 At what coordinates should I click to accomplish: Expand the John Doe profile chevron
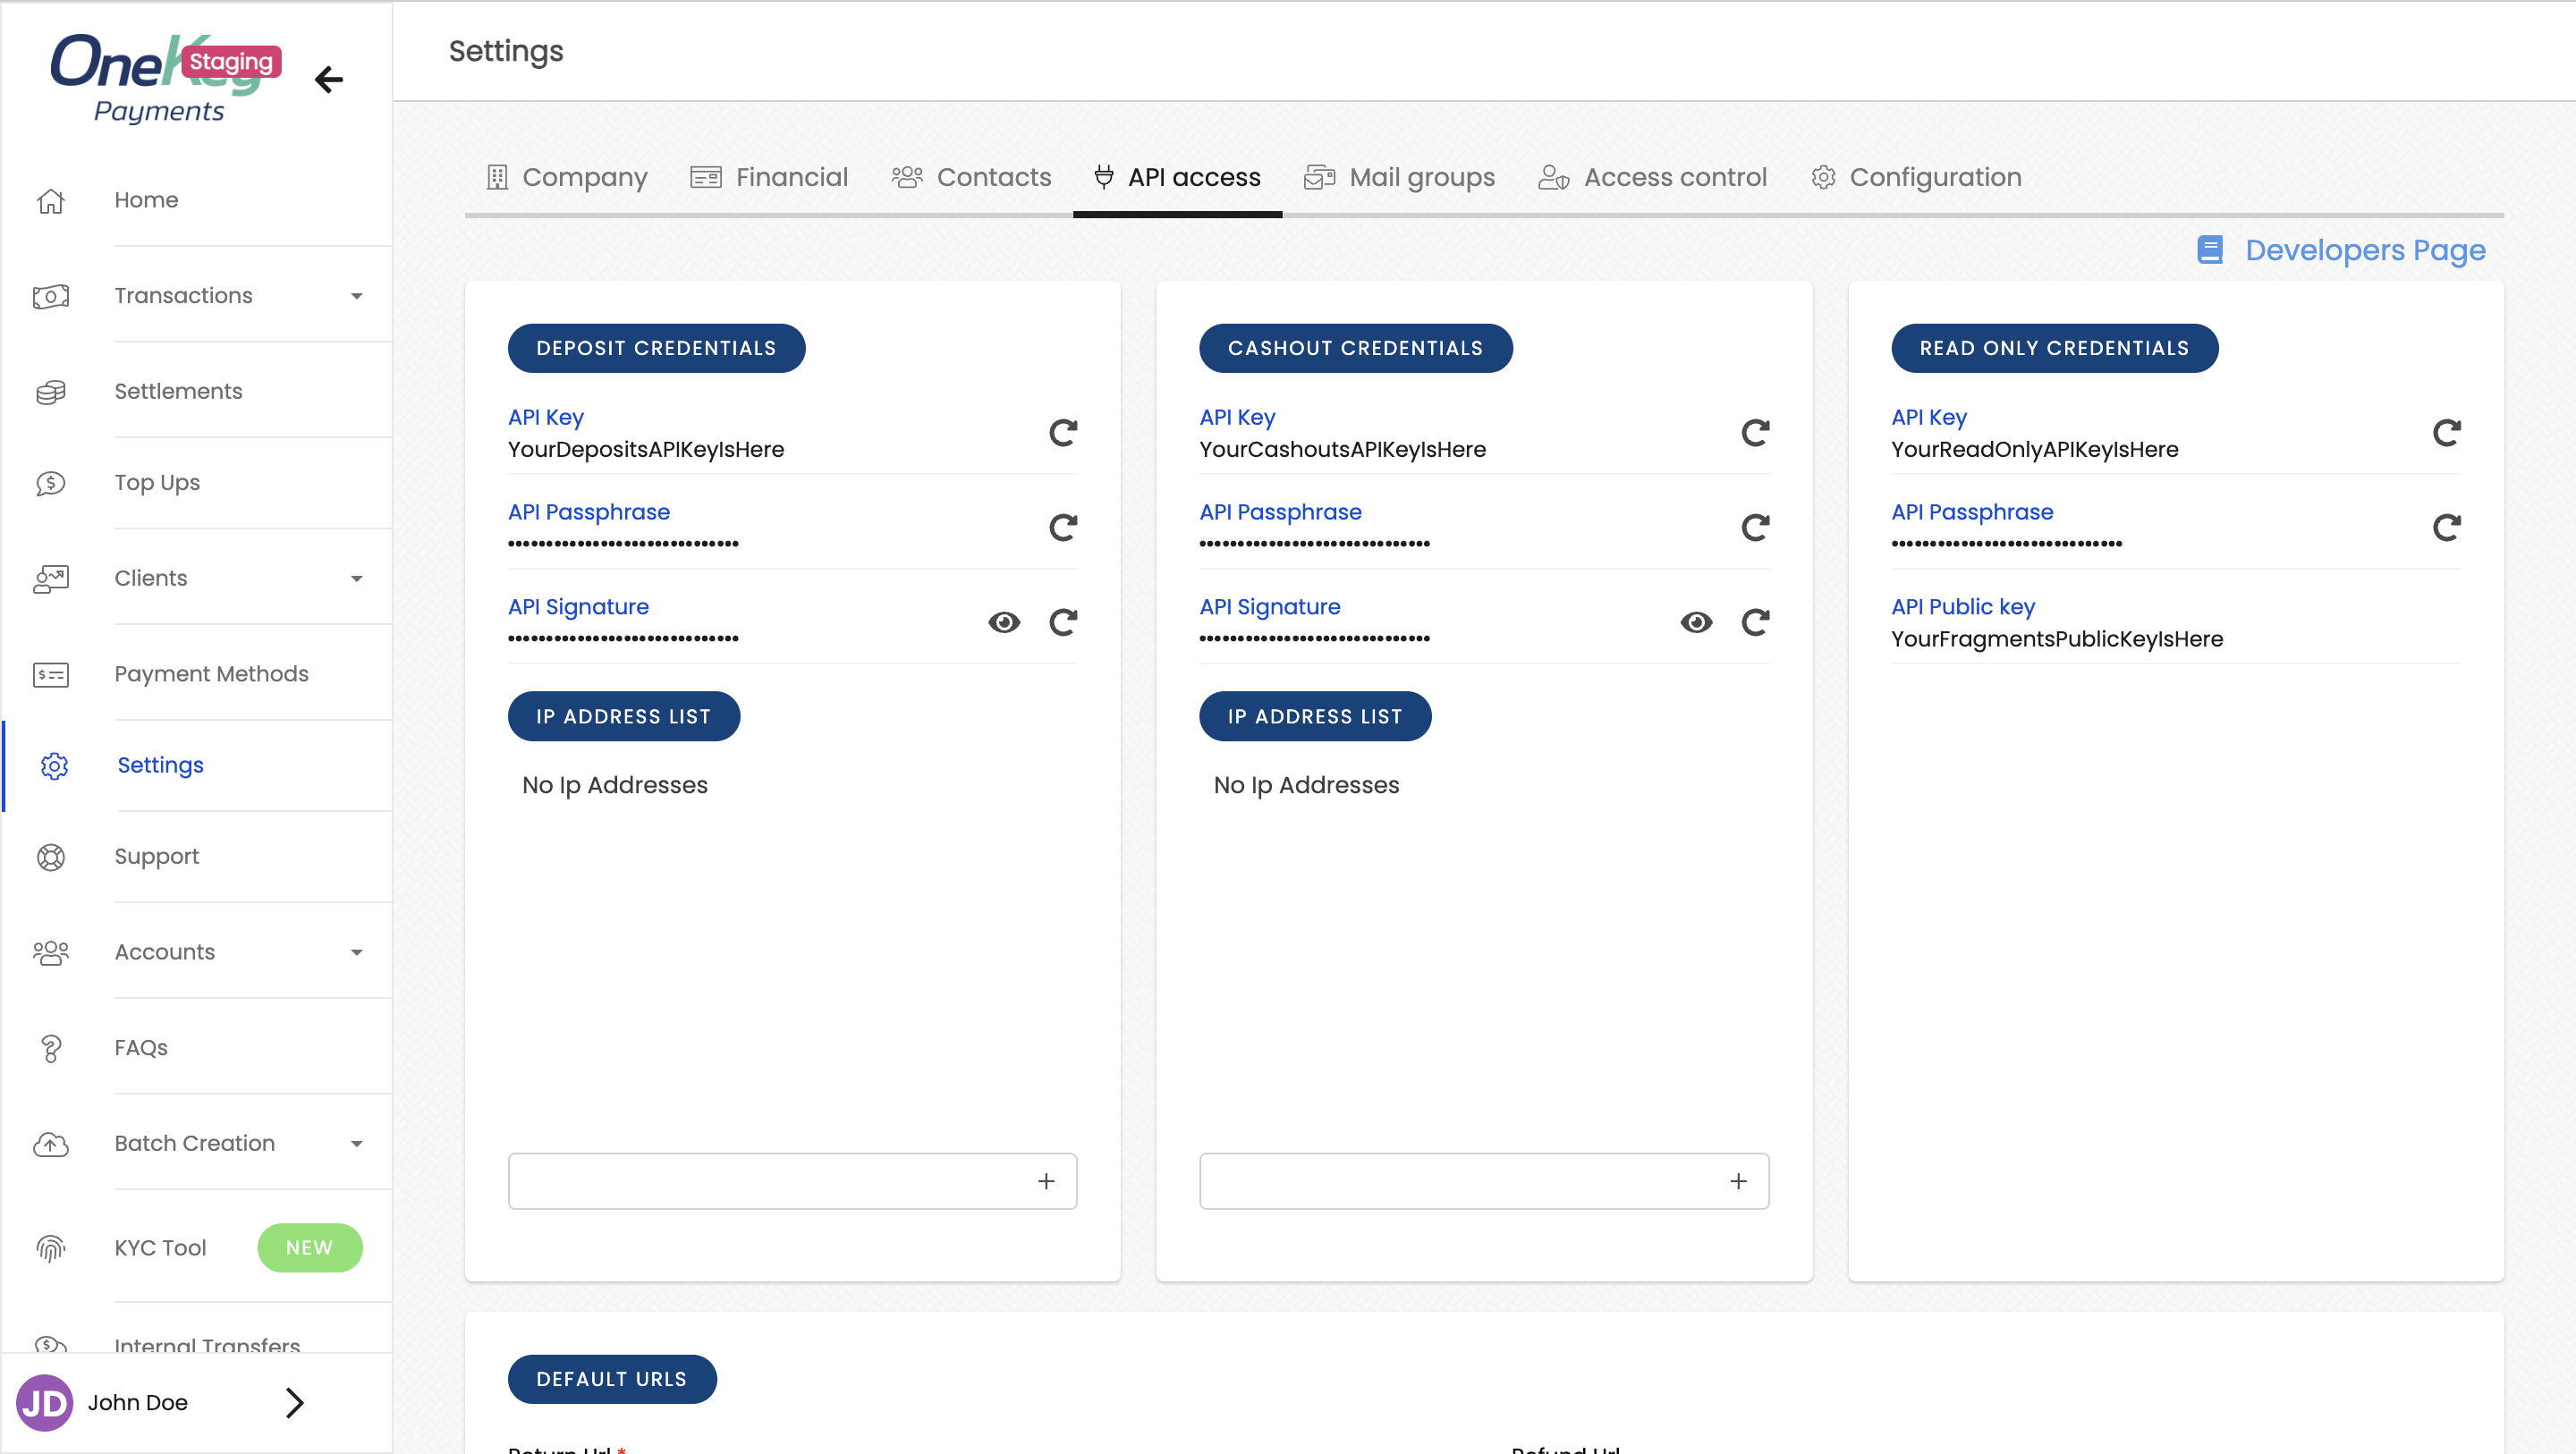[x=294, y=1402]
